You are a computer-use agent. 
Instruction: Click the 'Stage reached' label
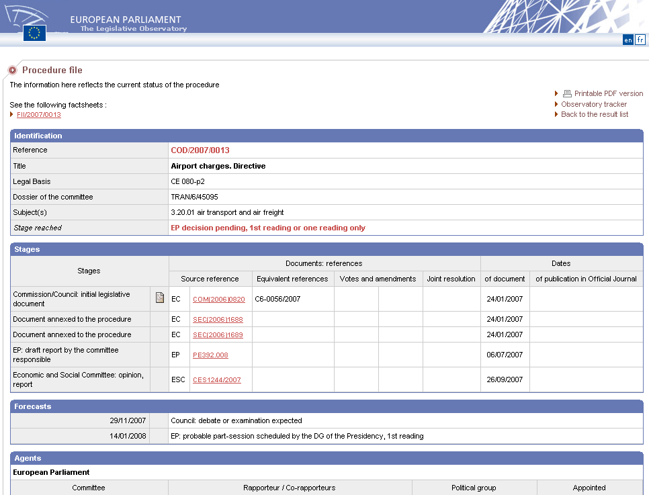(37, 228)
